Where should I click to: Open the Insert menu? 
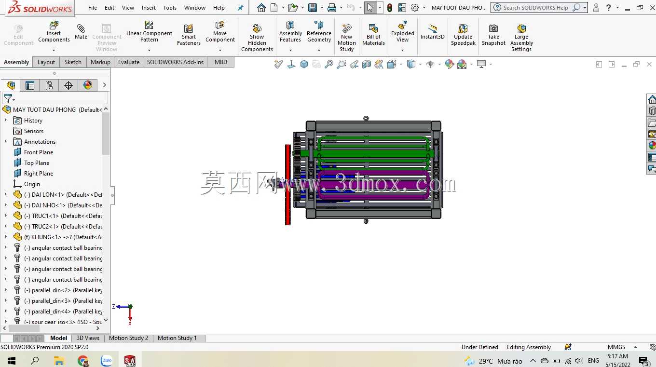(149, 8)
